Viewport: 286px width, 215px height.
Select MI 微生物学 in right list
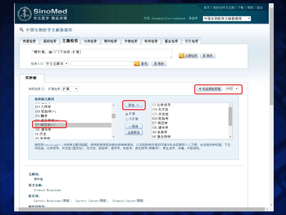(x=190, y=137)
